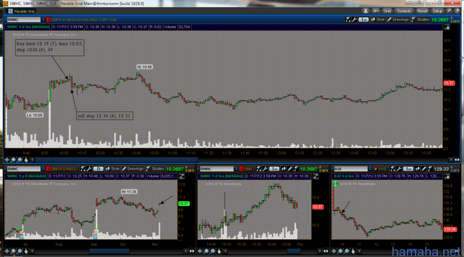Click the quick study icon on the daily chart

(x=83, y=169)
